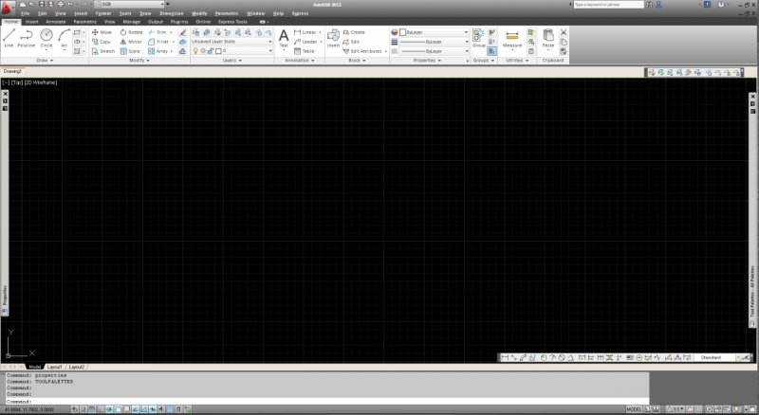Click the Paste clipboard icon
The width and height of the screenshot is (759, 415).
[x=548, y=38]
